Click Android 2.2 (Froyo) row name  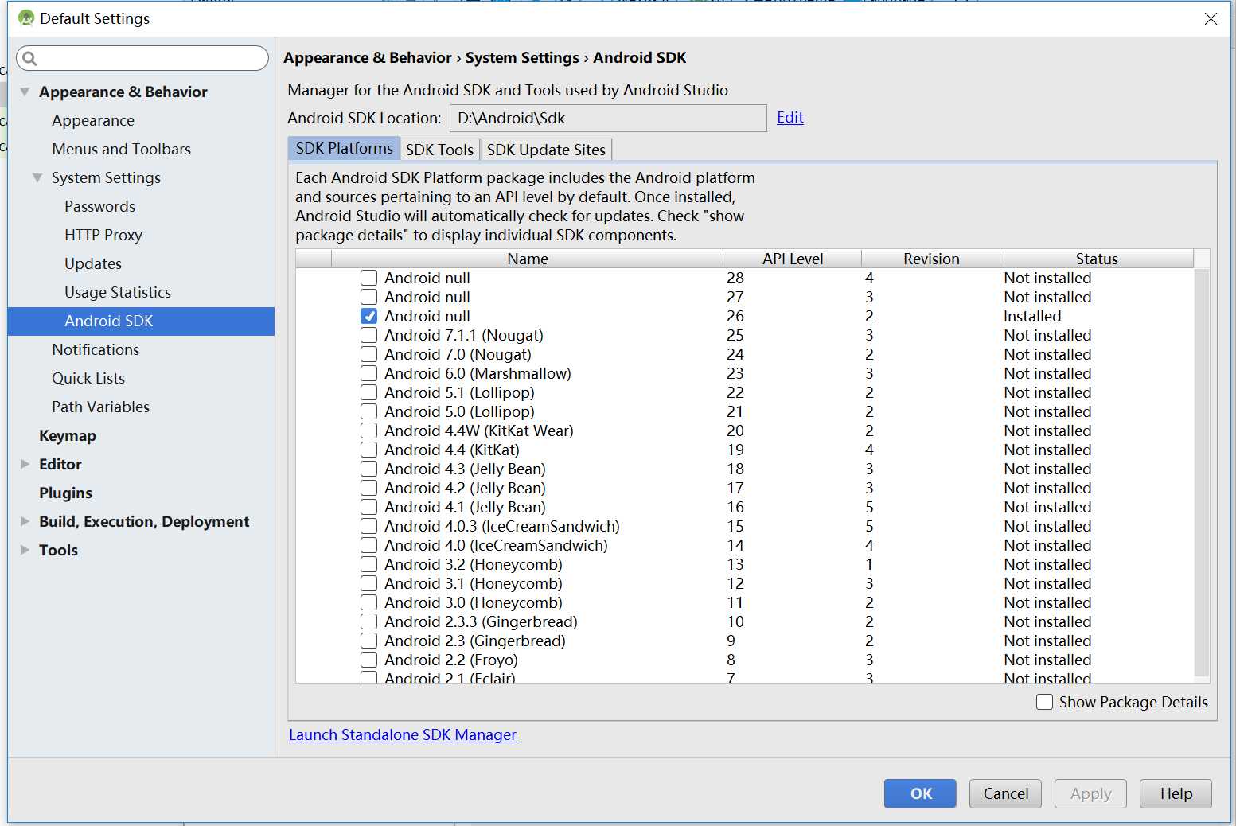[x=450, y=660]
